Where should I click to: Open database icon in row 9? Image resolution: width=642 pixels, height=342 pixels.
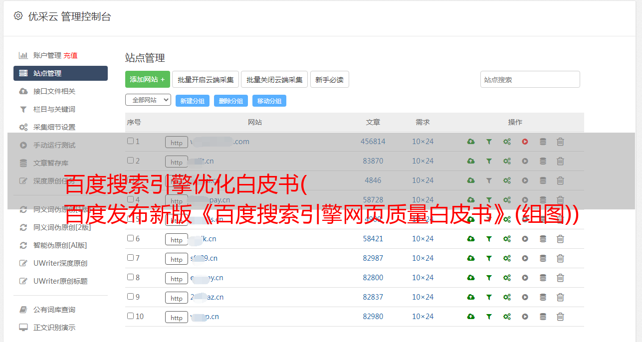point(543,297)
